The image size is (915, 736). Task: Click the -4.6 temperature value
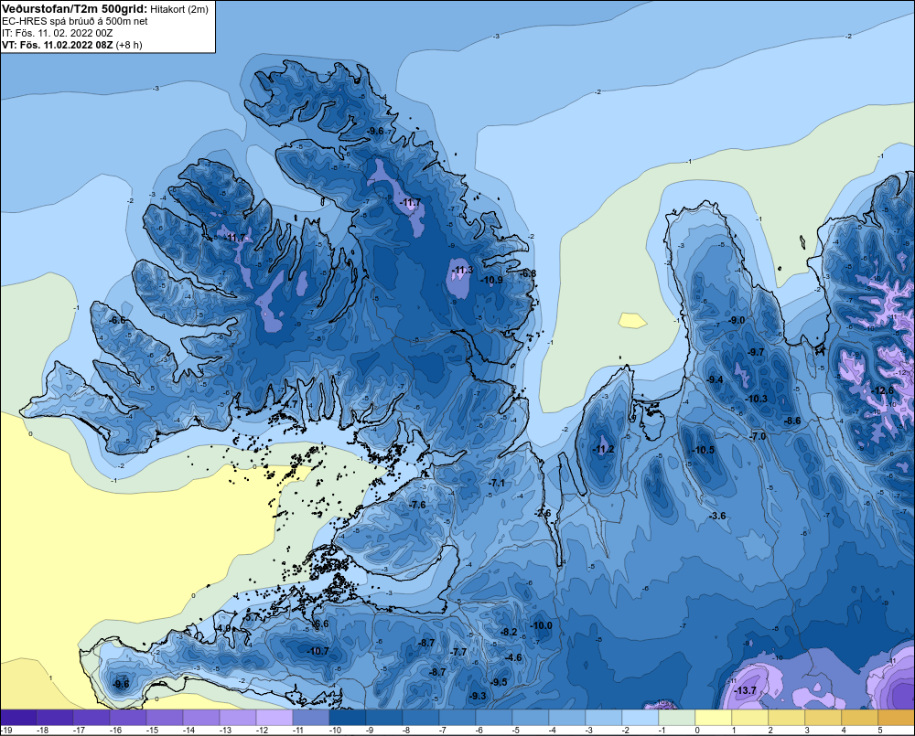513,657
